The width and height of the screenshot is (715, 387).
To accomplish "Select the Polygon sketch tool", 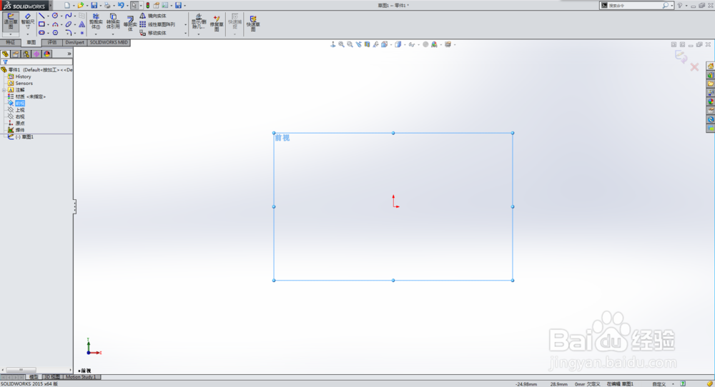I will 55,33.
